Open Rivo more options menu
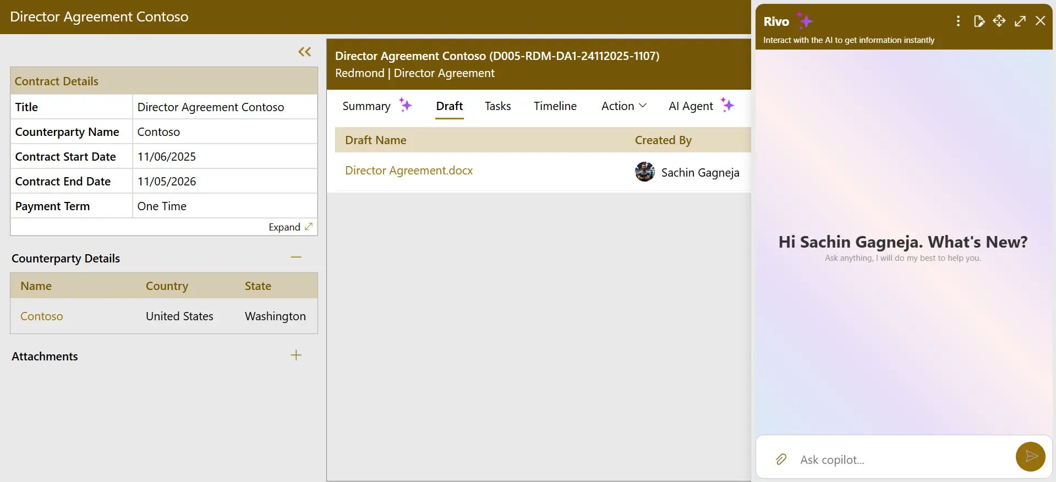Image resolution: width=1056 pixels, height=482 pixels. [958, 21]
